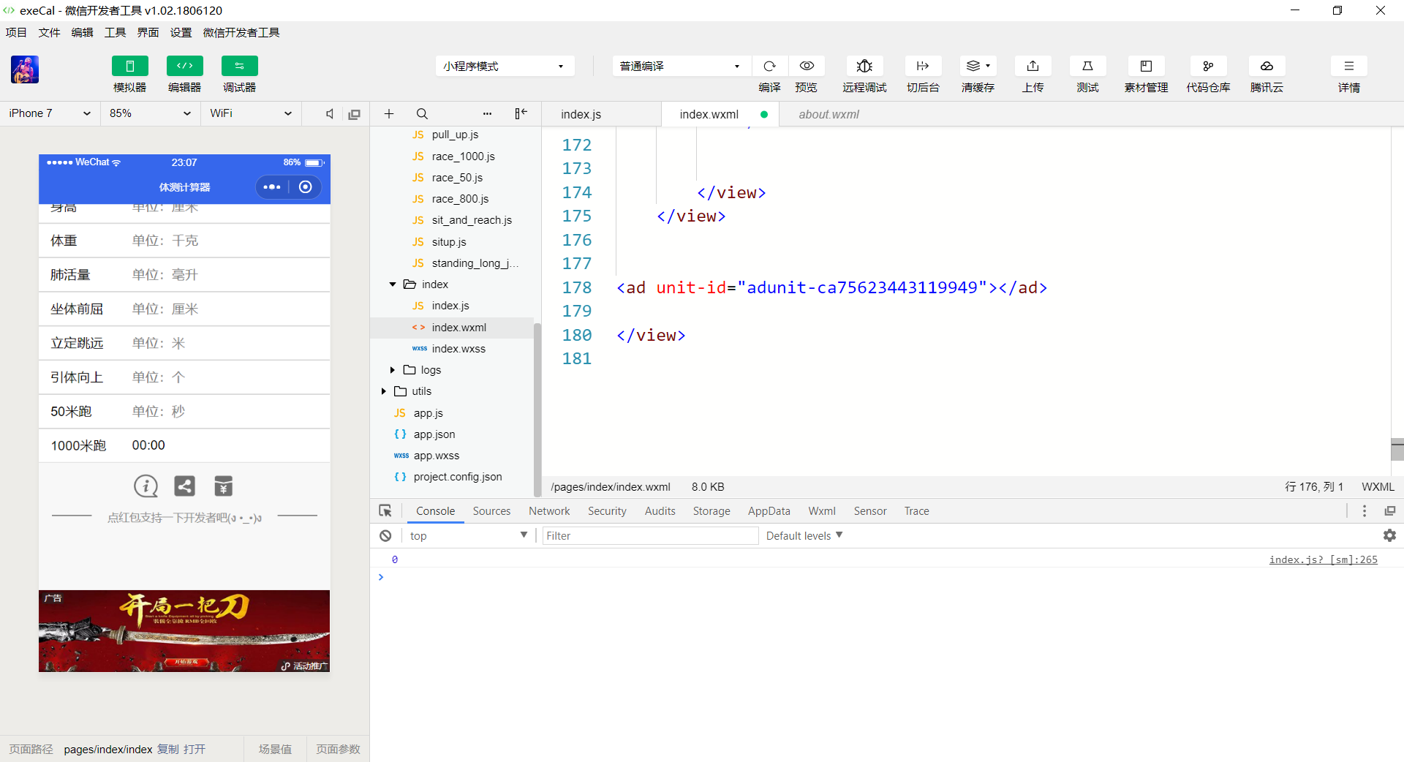
Task: Toggle the debugger panel button
Action: point(240,66)
